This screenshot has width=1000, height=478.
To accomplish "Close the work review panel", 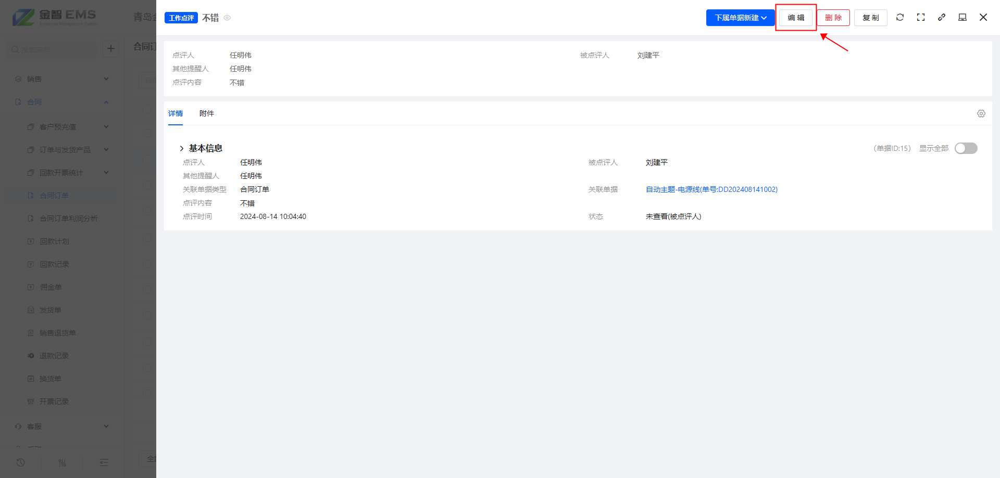I will tap(983, 17).
